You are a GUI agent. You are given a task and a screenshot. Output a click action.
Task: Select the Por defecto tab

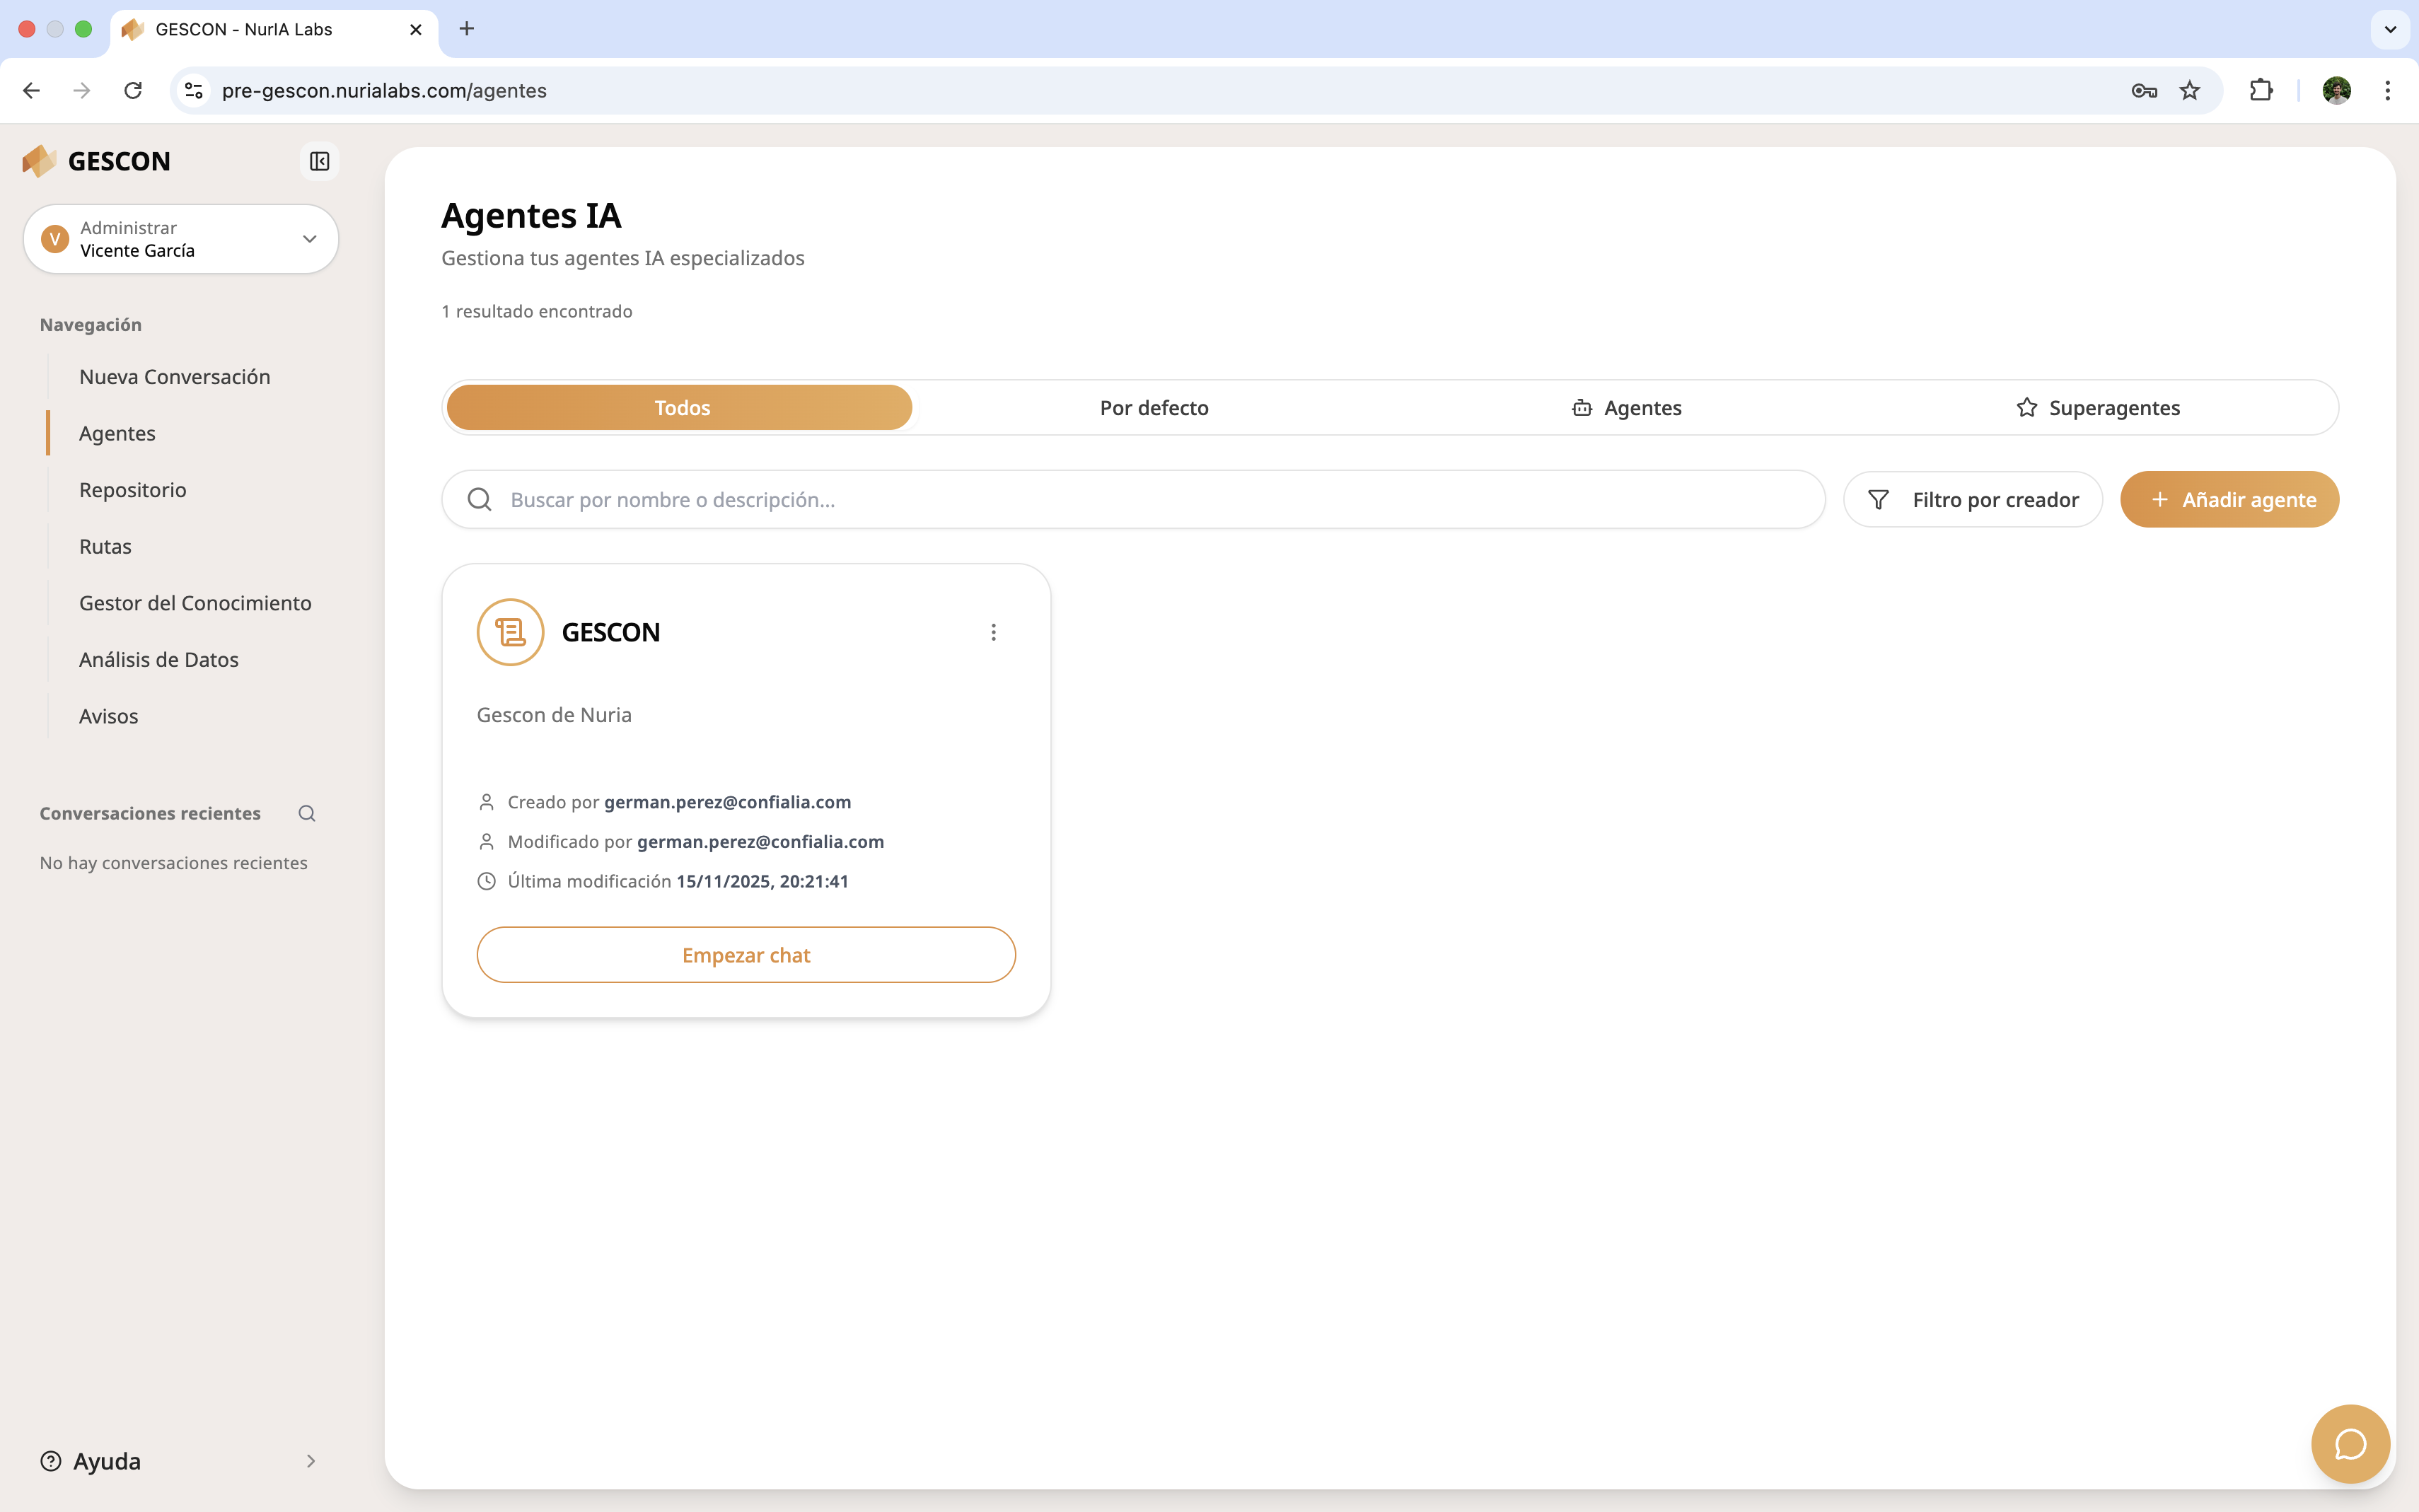(1154, 408)
